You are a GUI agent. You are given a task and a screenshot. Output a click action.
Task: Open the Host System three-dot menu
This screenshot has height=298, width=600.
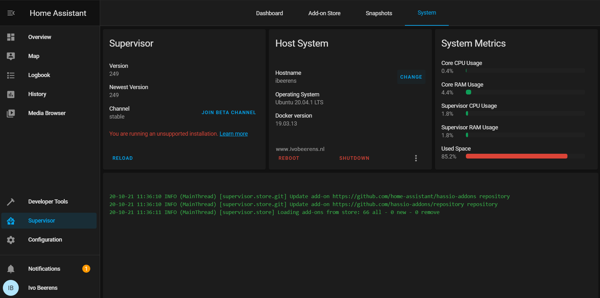(x=416, y=158)
